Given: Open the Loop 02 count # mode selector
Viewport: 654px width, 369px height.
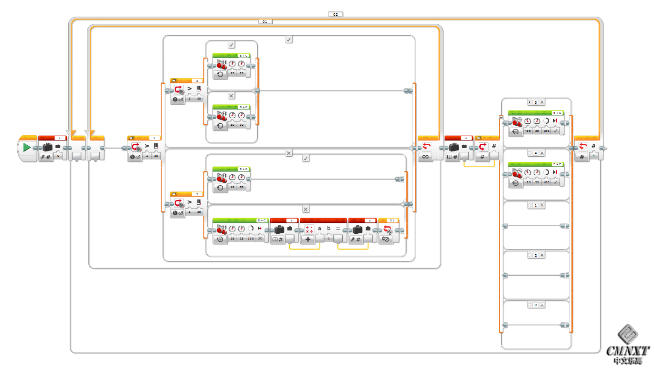Looking at the screenshot, I should click(x=581, y=157).
